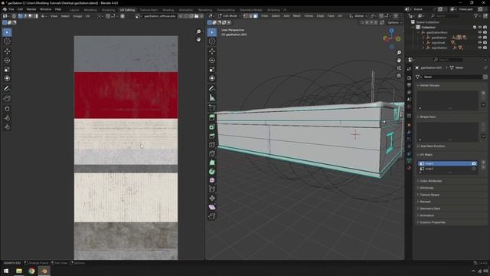Click the Properties editor search field
This screenshot has height=276, width=490.
tap(447, 60)
